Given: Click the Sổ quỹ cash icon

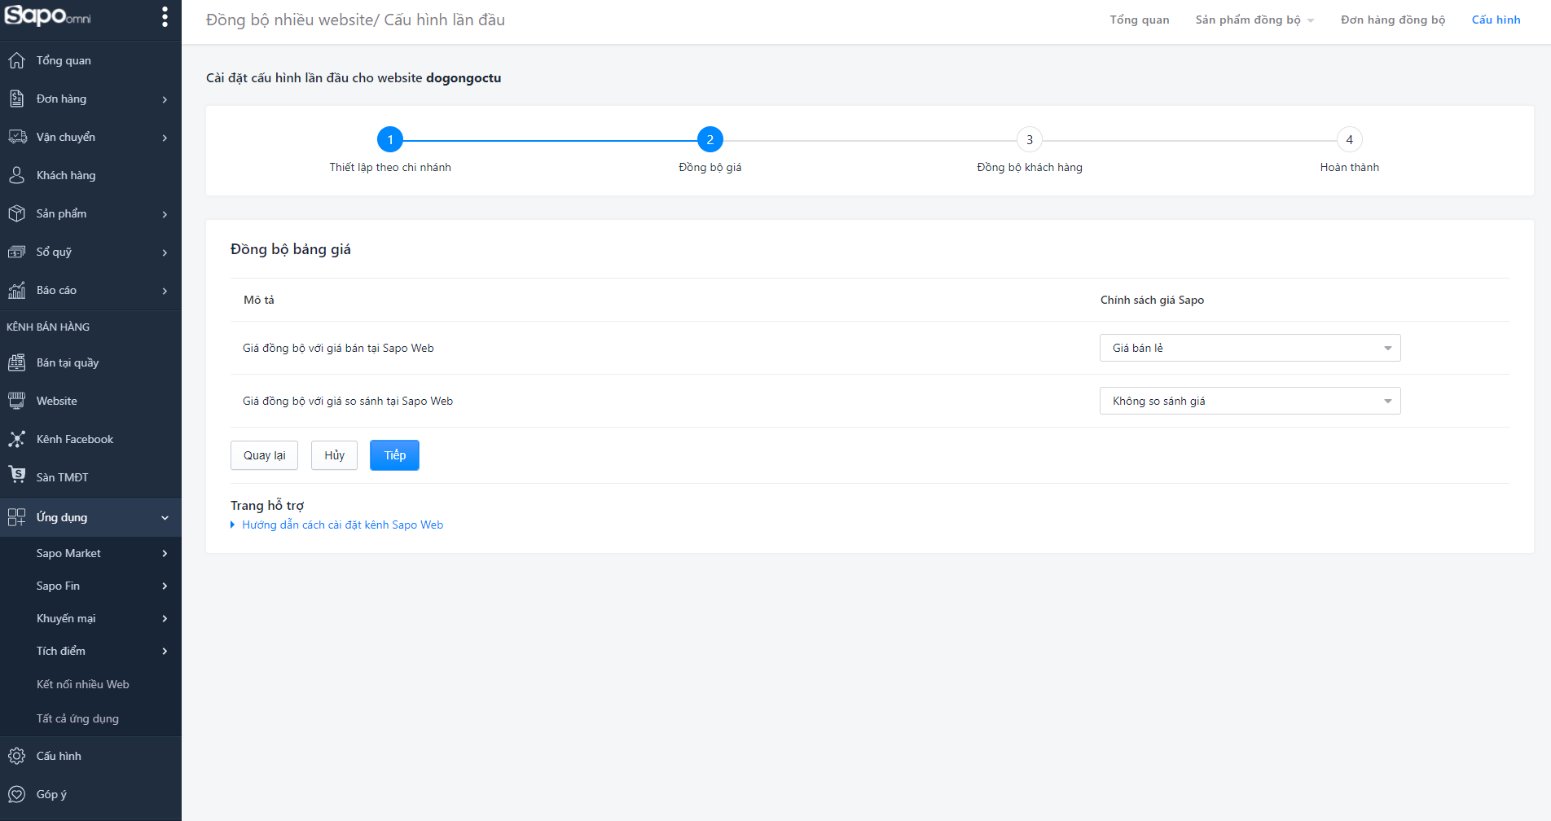Looking at the screenshot, I should click(16, 252).
